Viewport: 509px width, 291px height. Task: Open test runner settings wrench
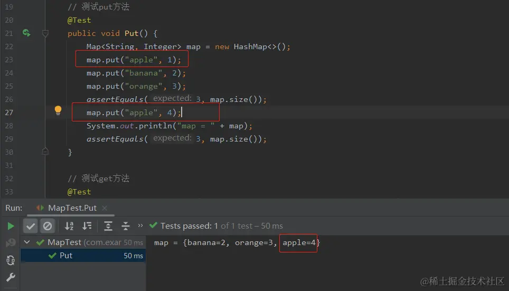(11, 277)
